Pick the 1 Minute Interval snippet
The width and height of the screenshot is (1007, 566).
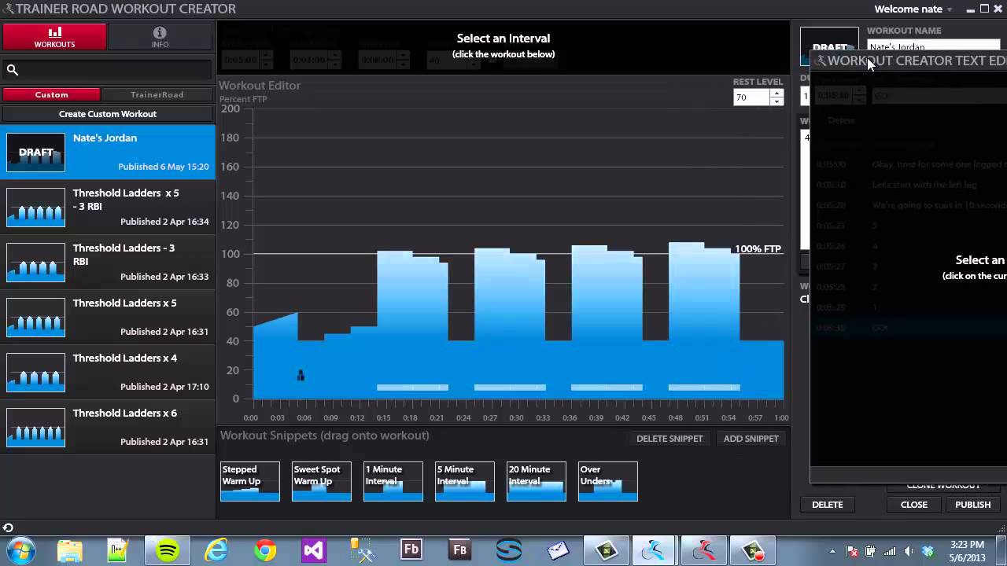(393, 481)
